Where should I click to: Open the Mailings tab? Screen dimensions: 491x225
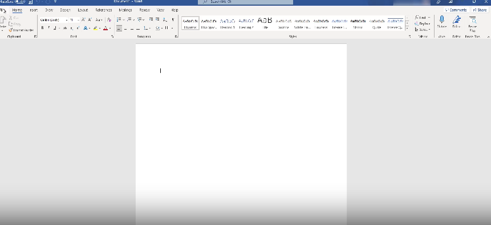[x=125, y=10]
